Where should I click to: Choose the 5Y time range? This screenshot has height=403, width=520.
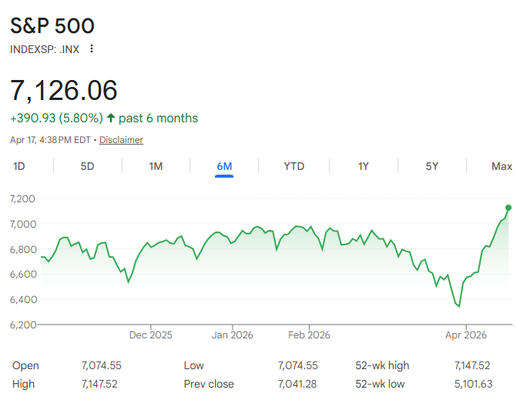coord(432,166)
